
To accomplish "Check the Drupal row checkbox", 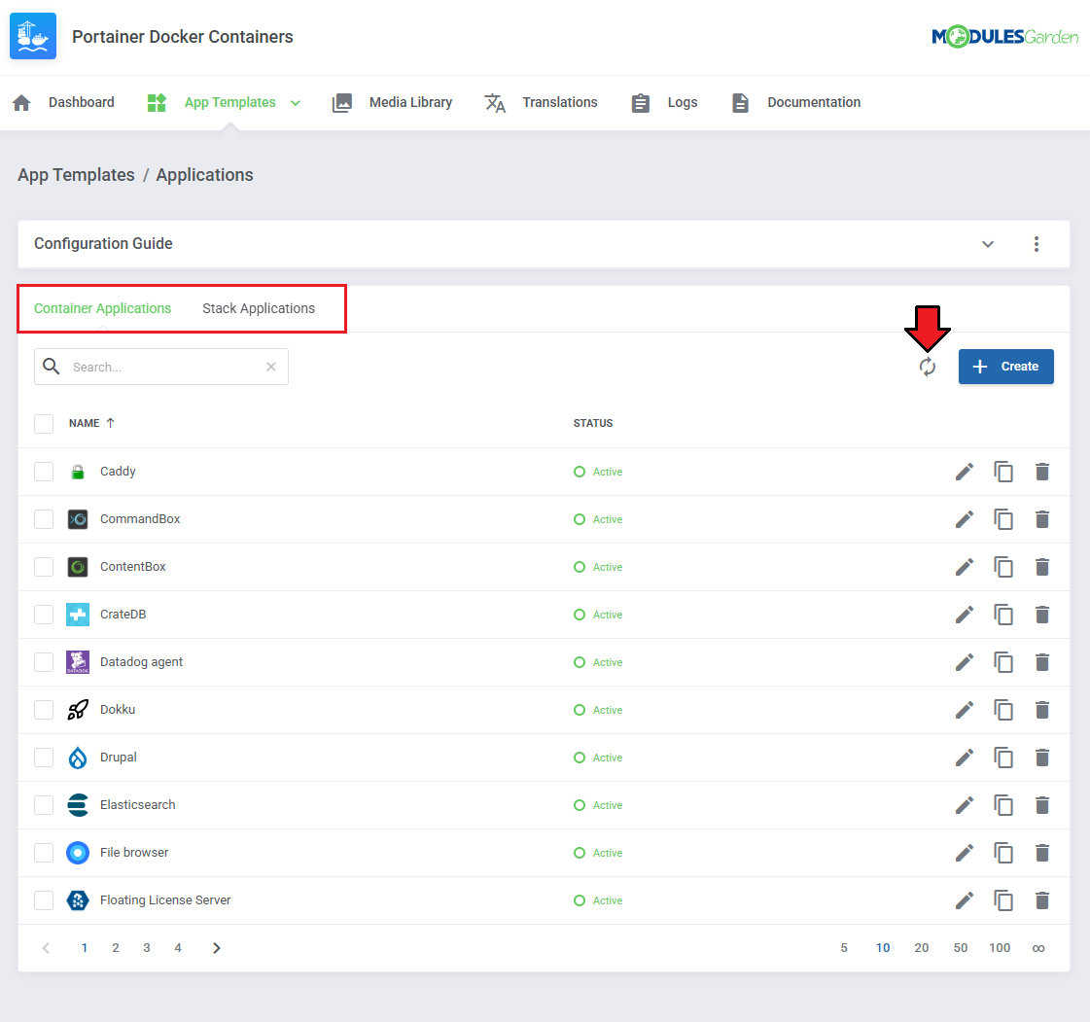I will 44,758.
